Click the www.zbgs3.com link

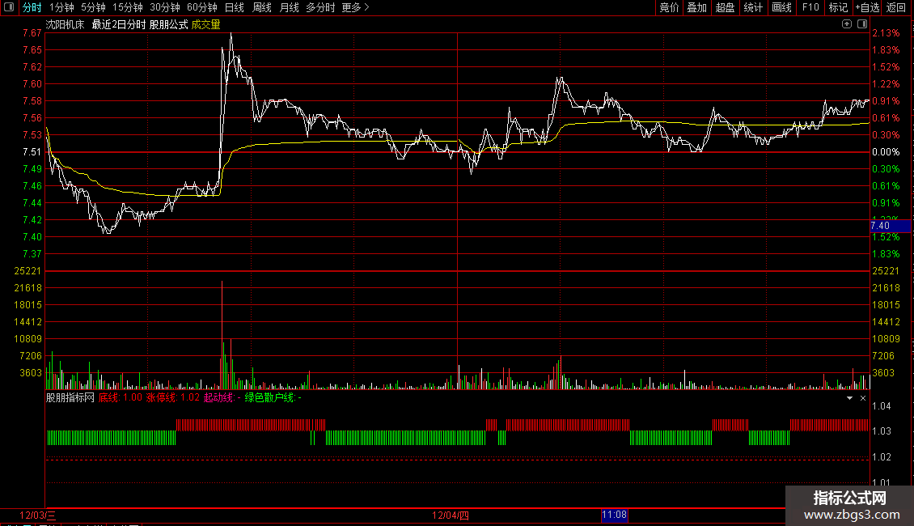click(x=852, y=515)
